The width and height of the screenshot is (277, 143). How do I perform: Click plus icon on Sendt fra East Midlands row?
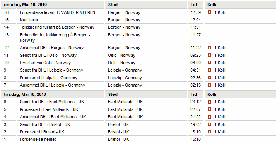point(210,102)
